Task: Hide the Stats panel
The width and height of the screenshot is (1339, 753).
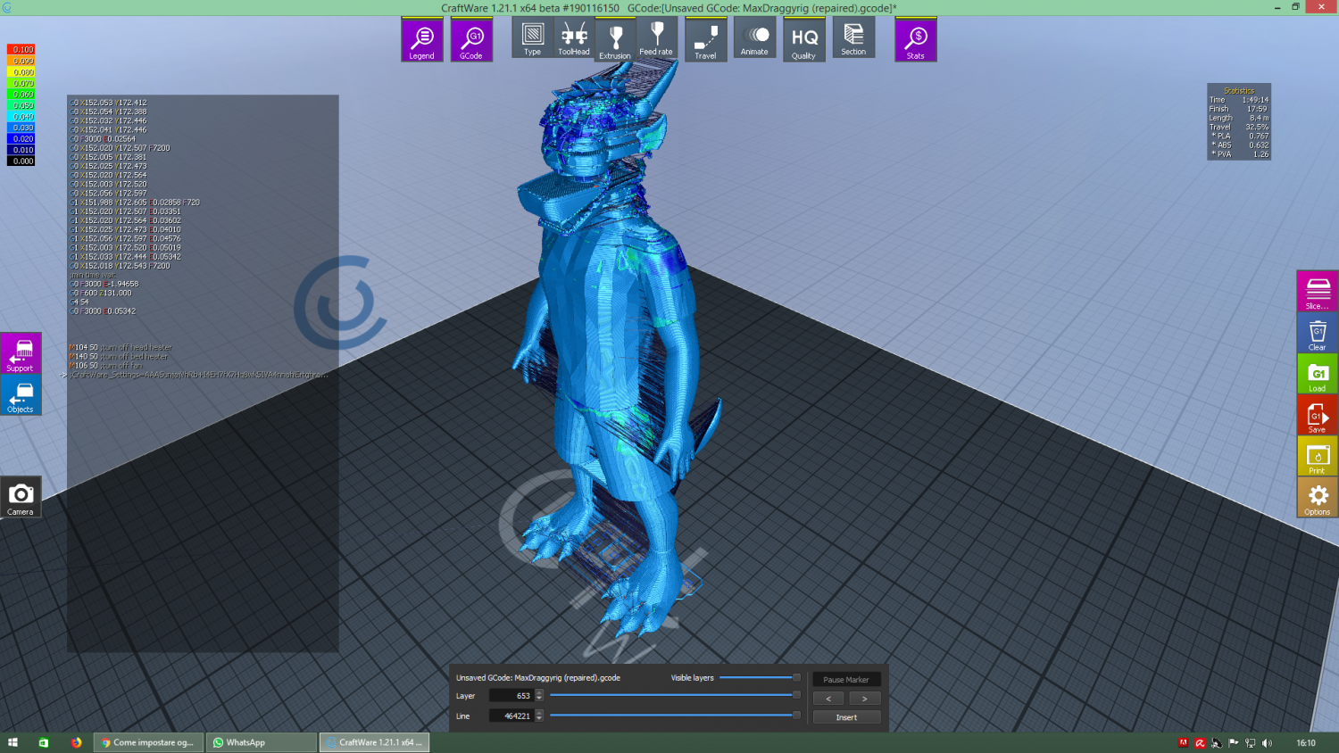Action: [915, 40]
